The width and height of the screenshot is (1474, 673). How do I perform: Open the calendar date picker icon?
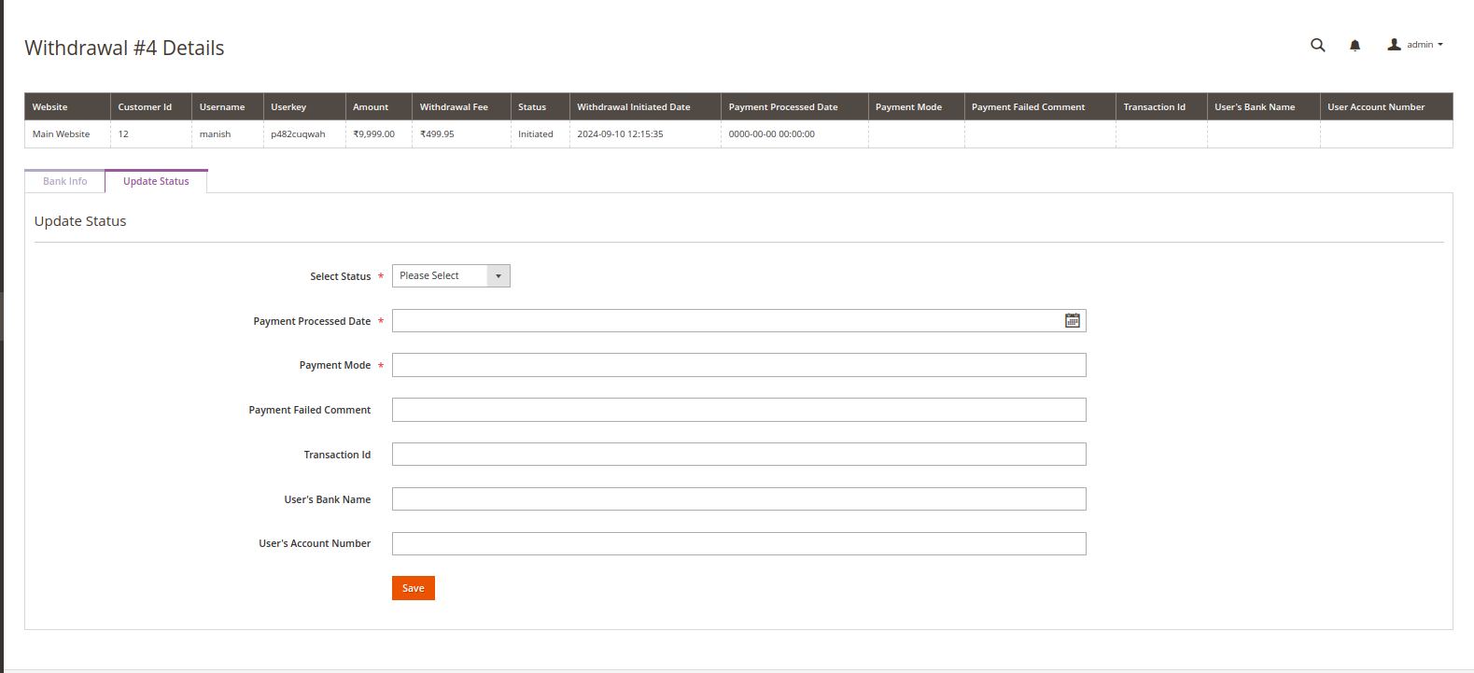(x=1073, y=321)
